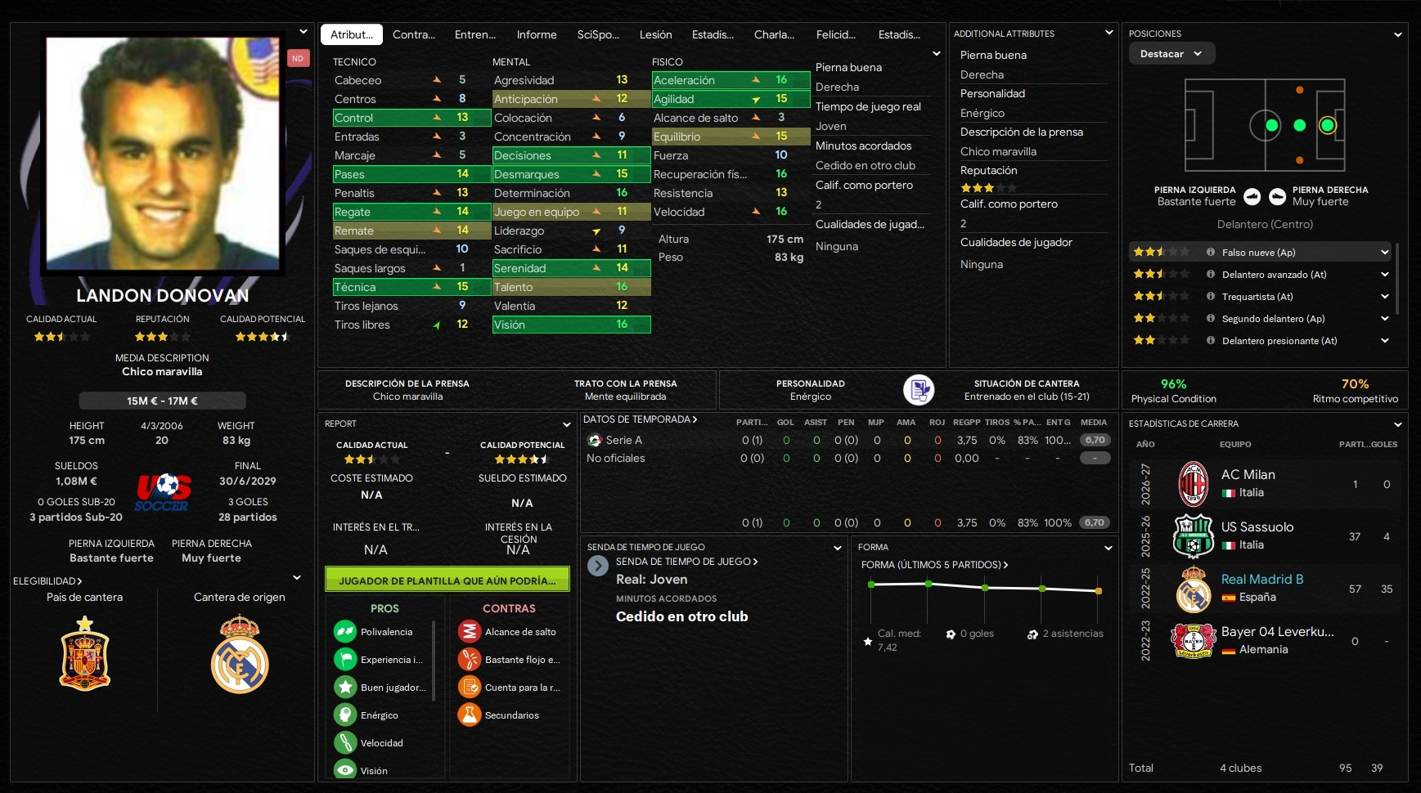This screenshot has height=793, width=1421.
Task: Expand the Falso nueve (Ap) role row
Action: tap(1384, 252)
